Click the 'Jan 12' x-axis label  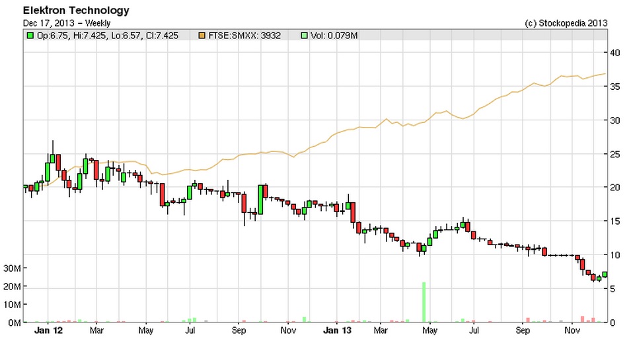tap(49, 330)
